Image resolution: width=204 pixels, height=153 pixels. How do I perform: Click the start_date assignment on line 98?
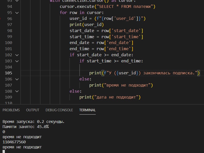(106, 31)
